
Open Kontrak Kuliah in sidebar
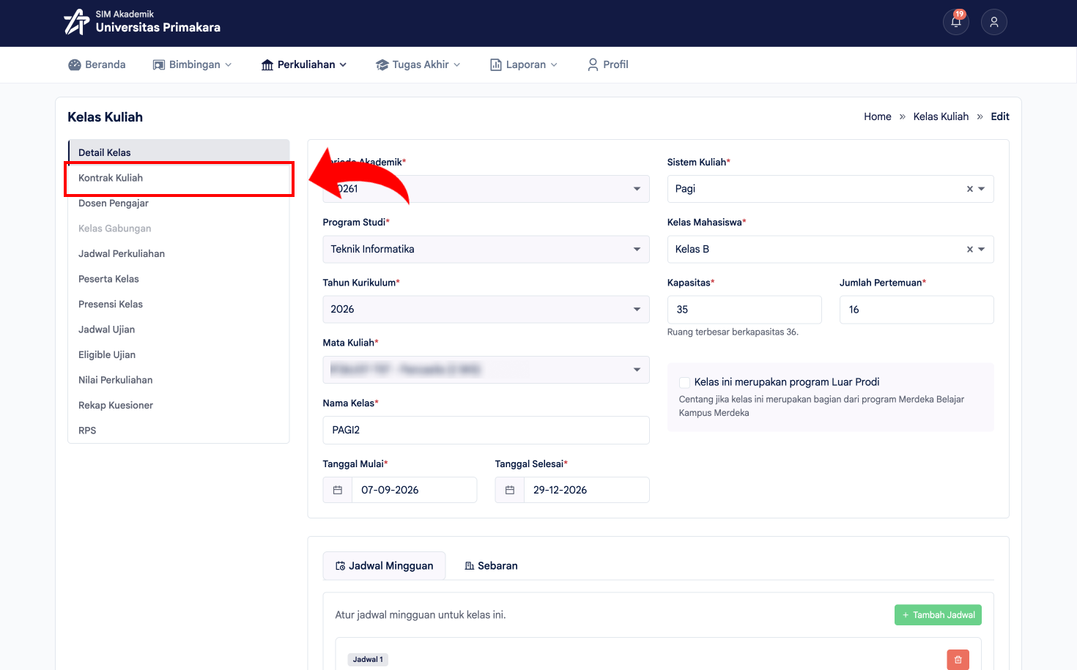179,178
